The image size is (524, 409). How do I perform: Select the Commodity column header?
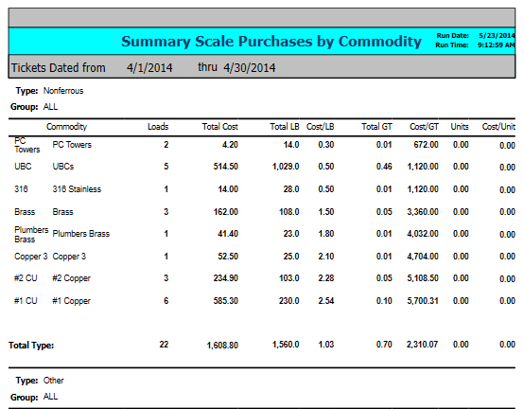click(66, 127)
